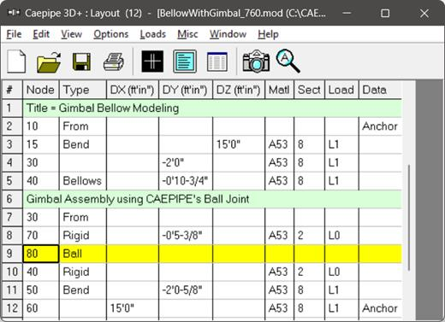Open the Loads menu
The height and width of the screenshot is (322, 445).
153,34
